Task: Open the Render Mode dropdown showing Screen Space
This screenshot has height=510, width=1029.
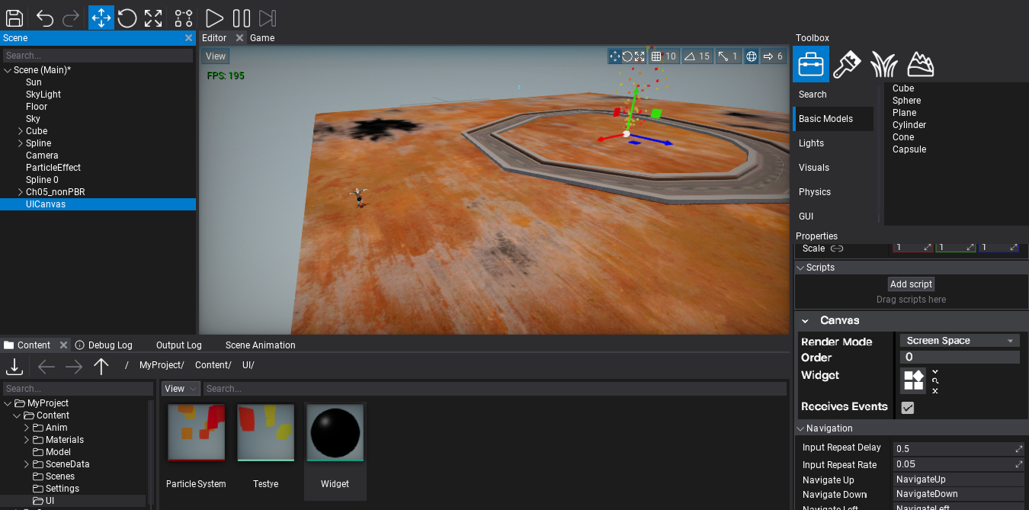Action: 959,340
